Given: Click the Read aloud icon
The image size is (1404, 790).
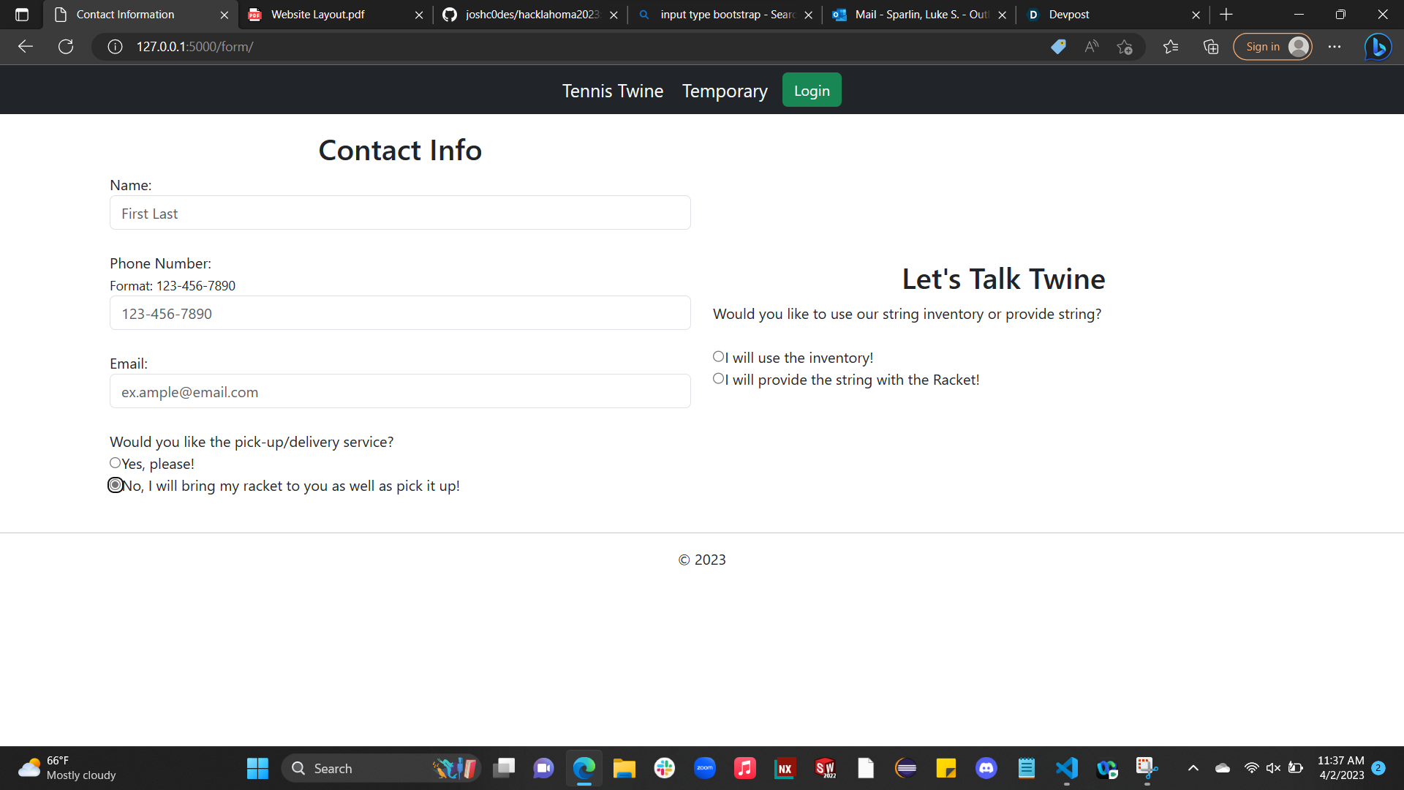Looking at the screenshot, I should click(1092, 47).
